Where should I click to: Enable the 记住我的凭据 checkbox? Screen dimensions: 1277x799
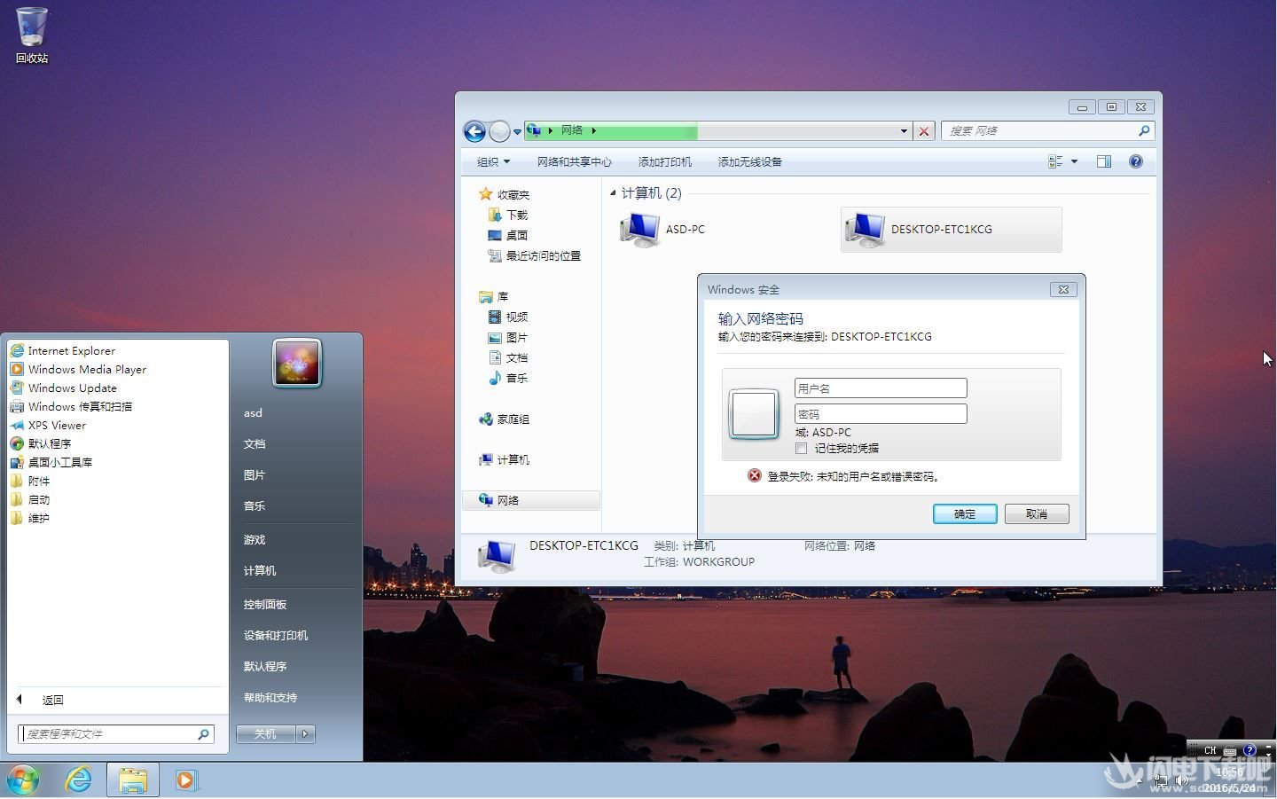pyautogui.click(x=801, y=448)
